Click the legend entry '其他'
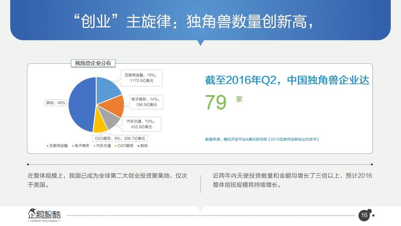The image size is (401, 226). pos(143,146)
